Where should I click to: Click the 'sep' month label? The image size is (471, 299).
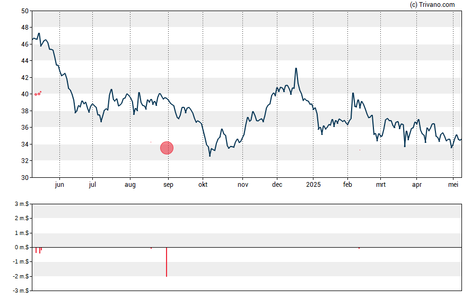[168, 185]
